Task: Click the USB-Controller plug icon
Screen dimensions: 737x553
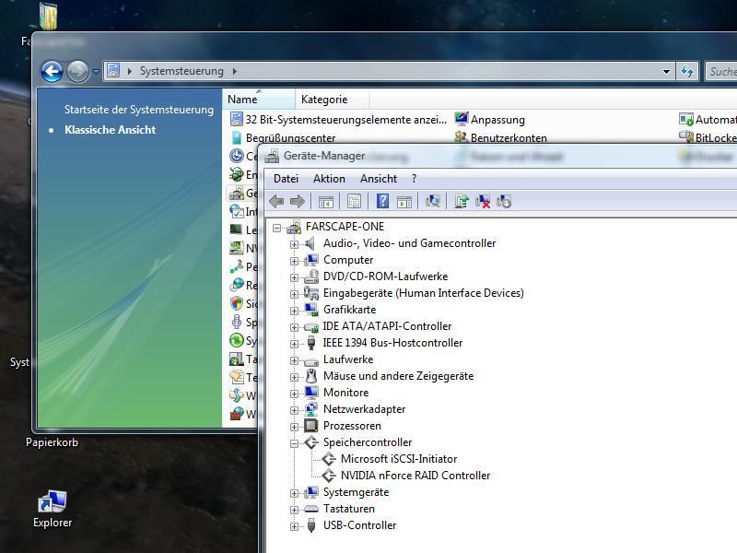Action: pos(310,525)
